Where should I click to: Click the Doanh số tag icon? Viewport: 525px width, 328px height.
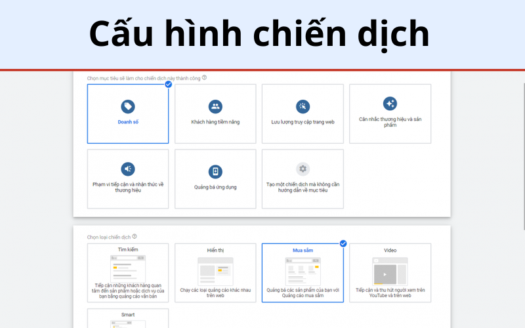tap(128, 107)
